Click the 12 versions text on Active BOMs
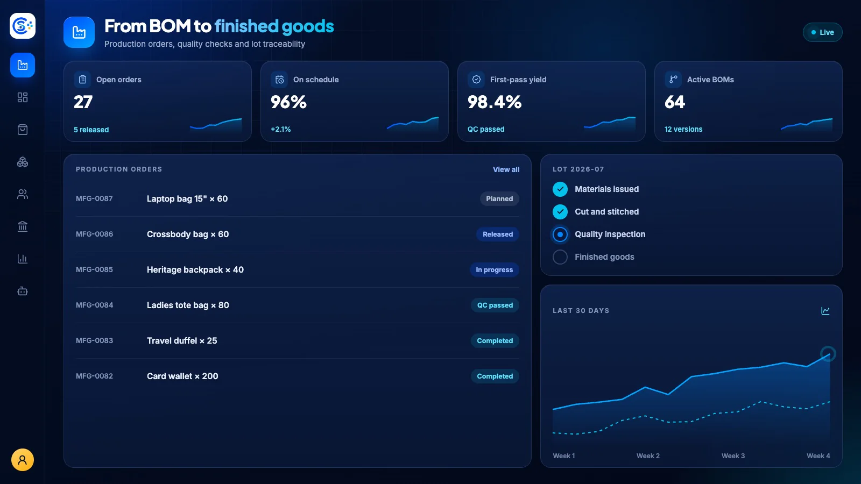Screen dimensions: 861x484 [x=683, y=129]
